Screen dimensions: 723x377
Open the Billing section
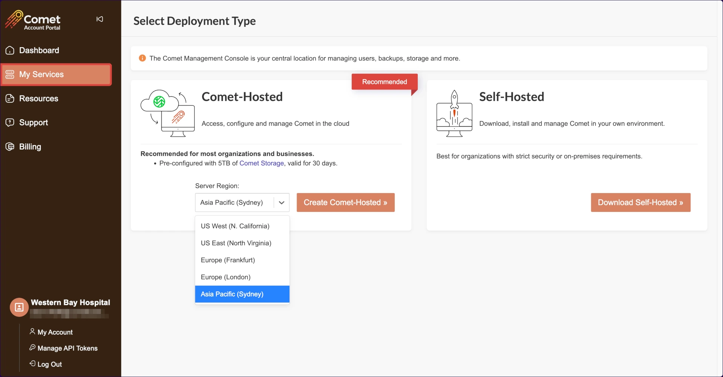point(30,147)
